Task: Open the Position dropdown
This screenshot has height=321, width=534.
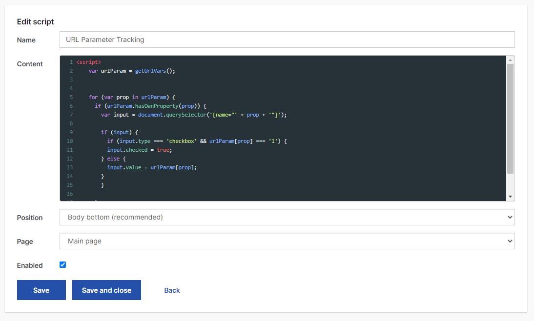Action: [x=287, y=217]
